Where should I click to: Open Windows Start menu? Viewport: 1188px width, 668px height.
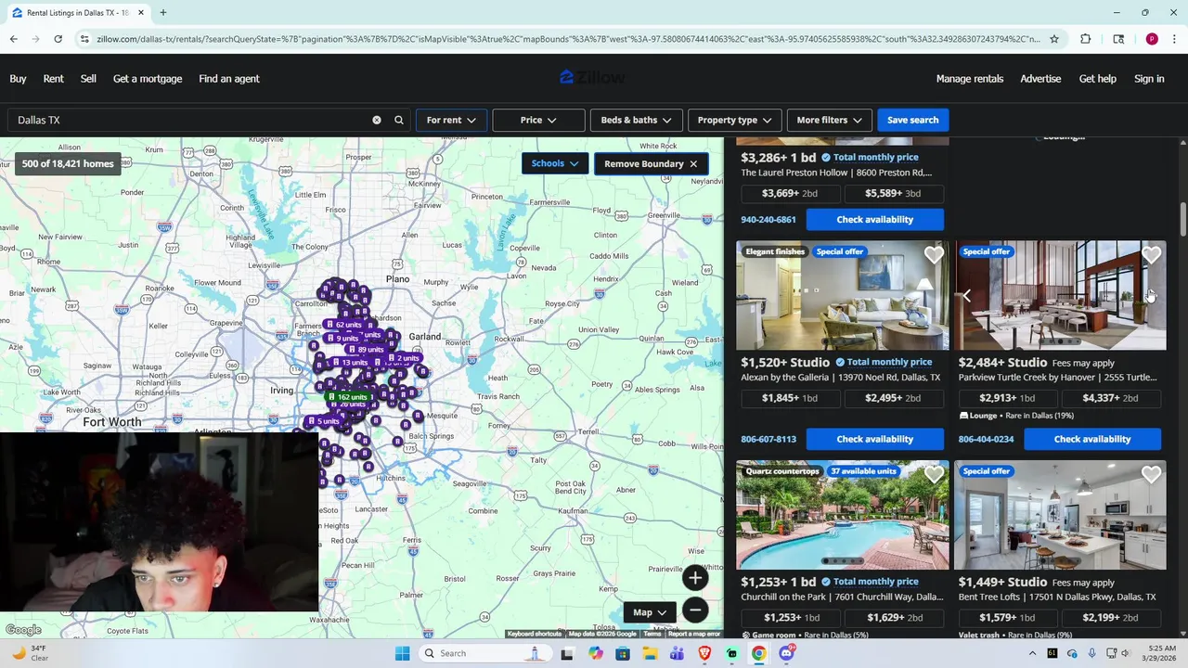402,653
